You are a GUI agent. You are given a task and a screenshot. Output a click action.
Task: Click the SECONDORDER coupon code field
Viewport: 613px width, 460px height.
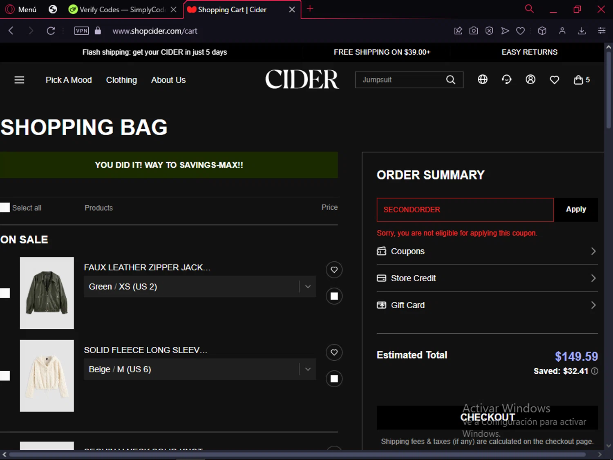click(465, 210)
